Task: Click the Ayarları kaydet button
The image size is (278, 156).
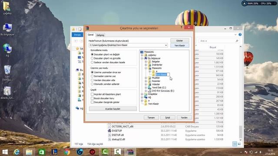Action: tap(113, 109)
